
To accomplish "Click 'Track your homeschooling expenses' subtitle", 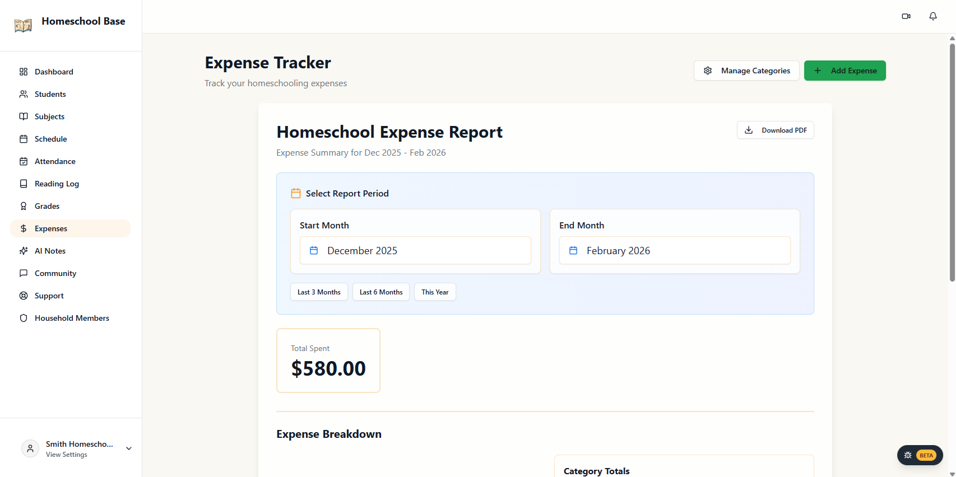I will point(276,83).
